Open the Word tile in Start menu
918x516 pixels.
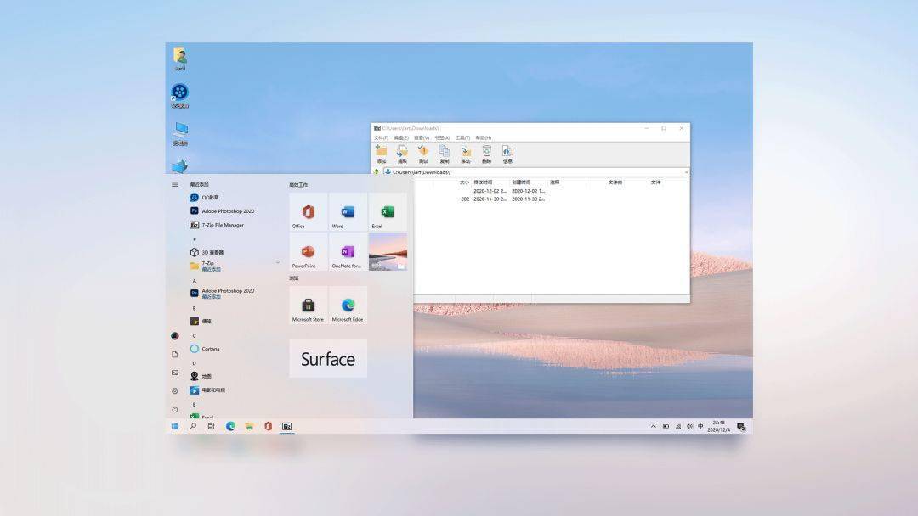[348, 212]
